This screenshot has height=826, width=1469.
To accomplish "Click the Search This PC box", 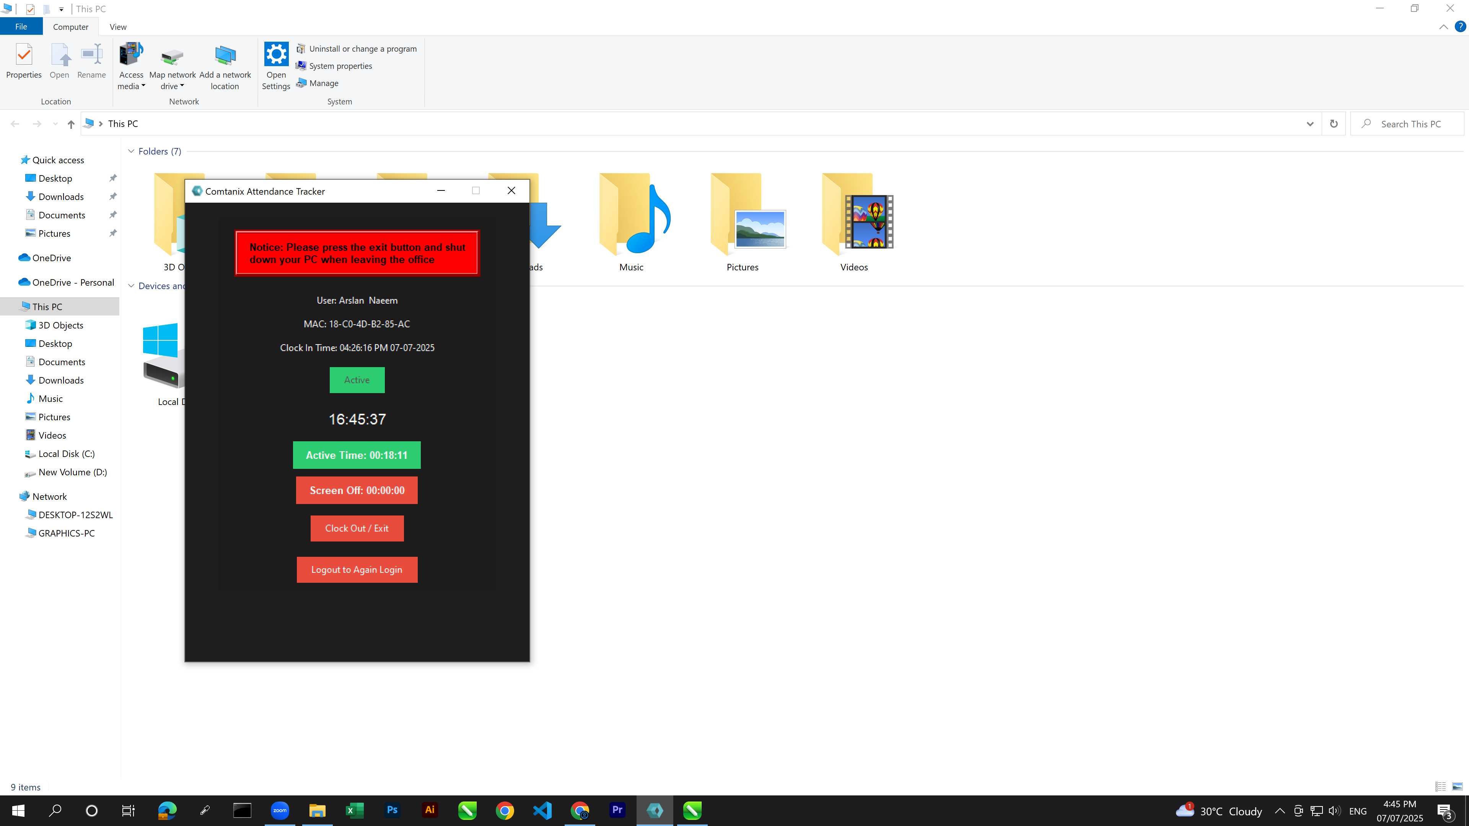I will (x=1407, y=124).
